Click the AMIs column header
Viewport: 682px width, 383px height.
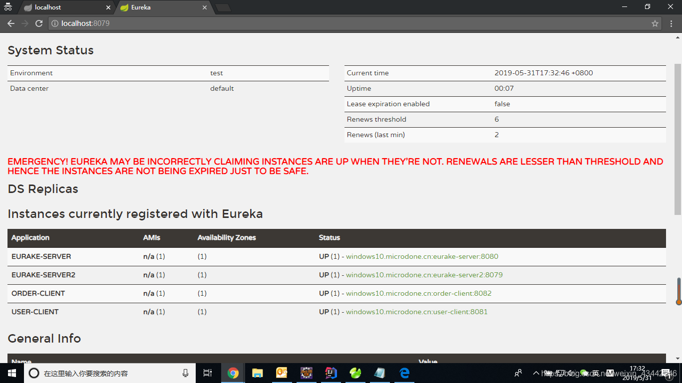(x=152, y=237)
